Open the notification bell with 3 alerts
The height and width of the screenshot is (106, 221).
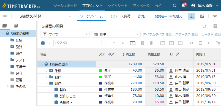click(184, 6)
